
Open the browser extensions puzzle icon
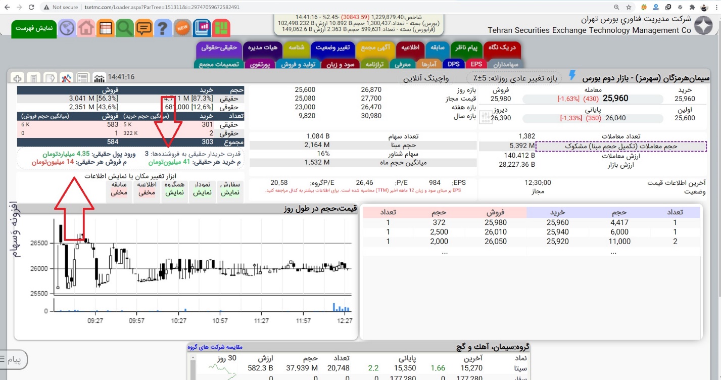[x=692, y=7]
